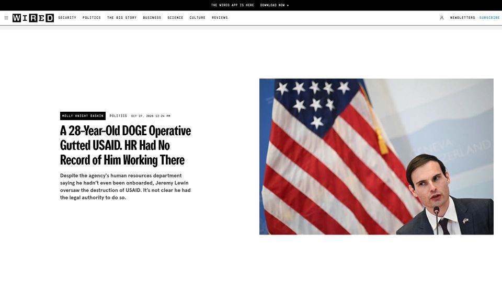
Task: Open the hamburger menu icon
Action: pos(6,18)
